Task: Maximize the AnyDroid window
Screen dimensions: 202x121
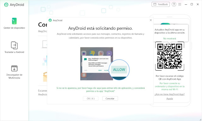Action: [192, 4]
